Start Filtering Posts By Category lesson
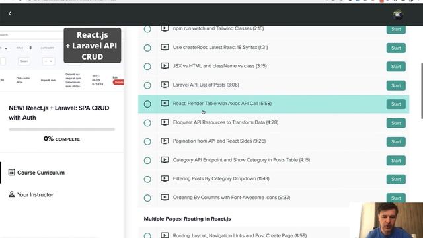Screen dimensions: 423x238 (396, 179)
